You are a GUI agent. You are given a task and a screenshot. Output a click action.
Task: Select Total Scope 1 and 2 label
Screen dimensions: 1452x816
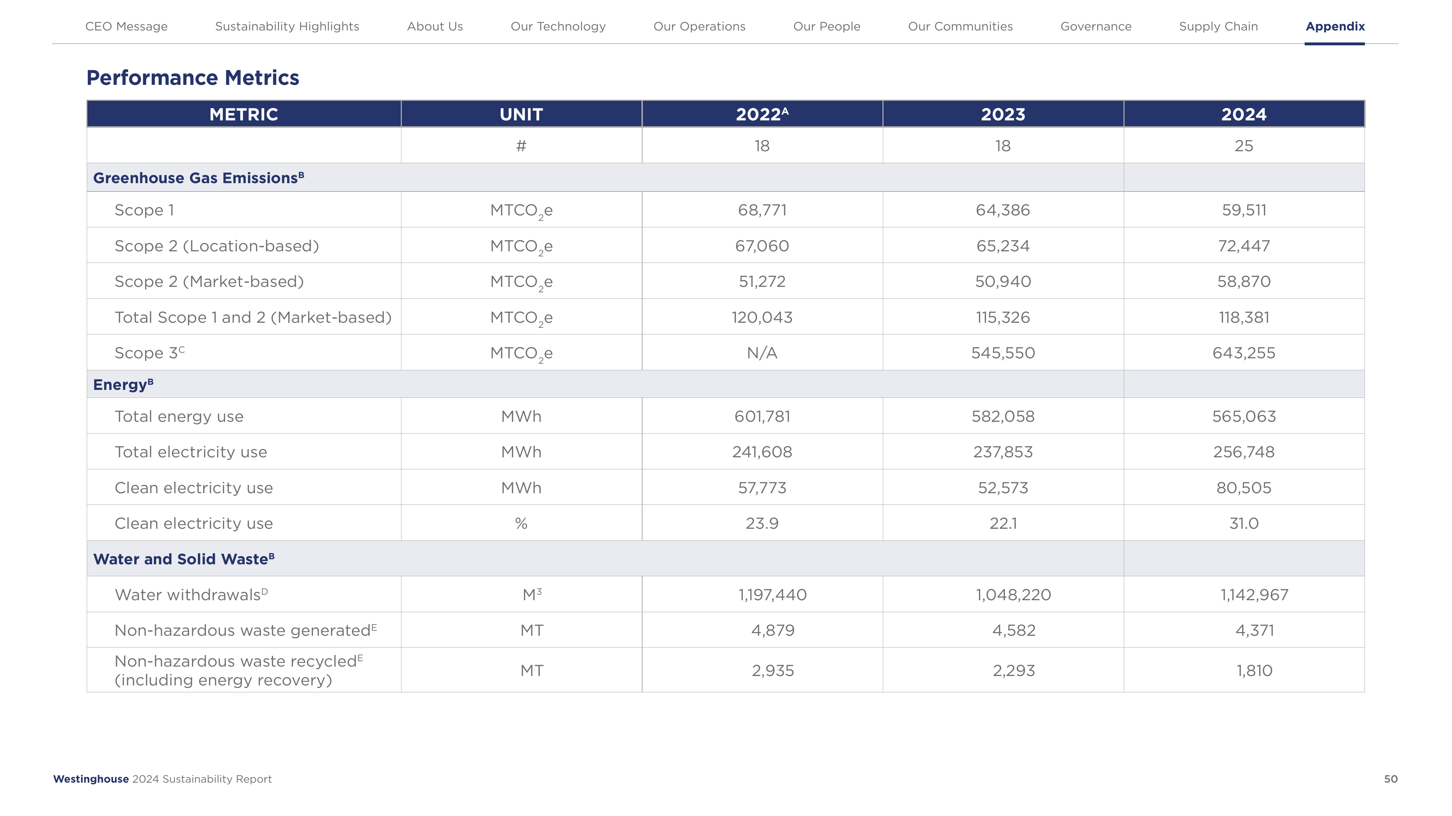click(x=253, y=318)
